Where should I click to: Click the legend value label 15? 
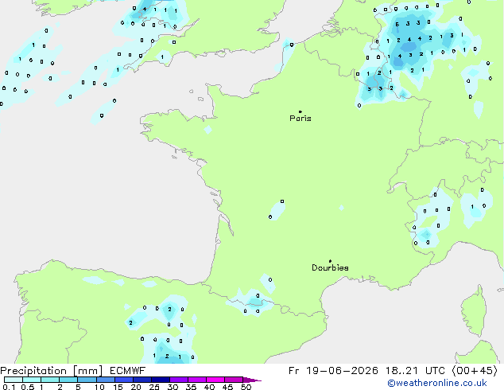pyautogui.click(x=118, y=387)
